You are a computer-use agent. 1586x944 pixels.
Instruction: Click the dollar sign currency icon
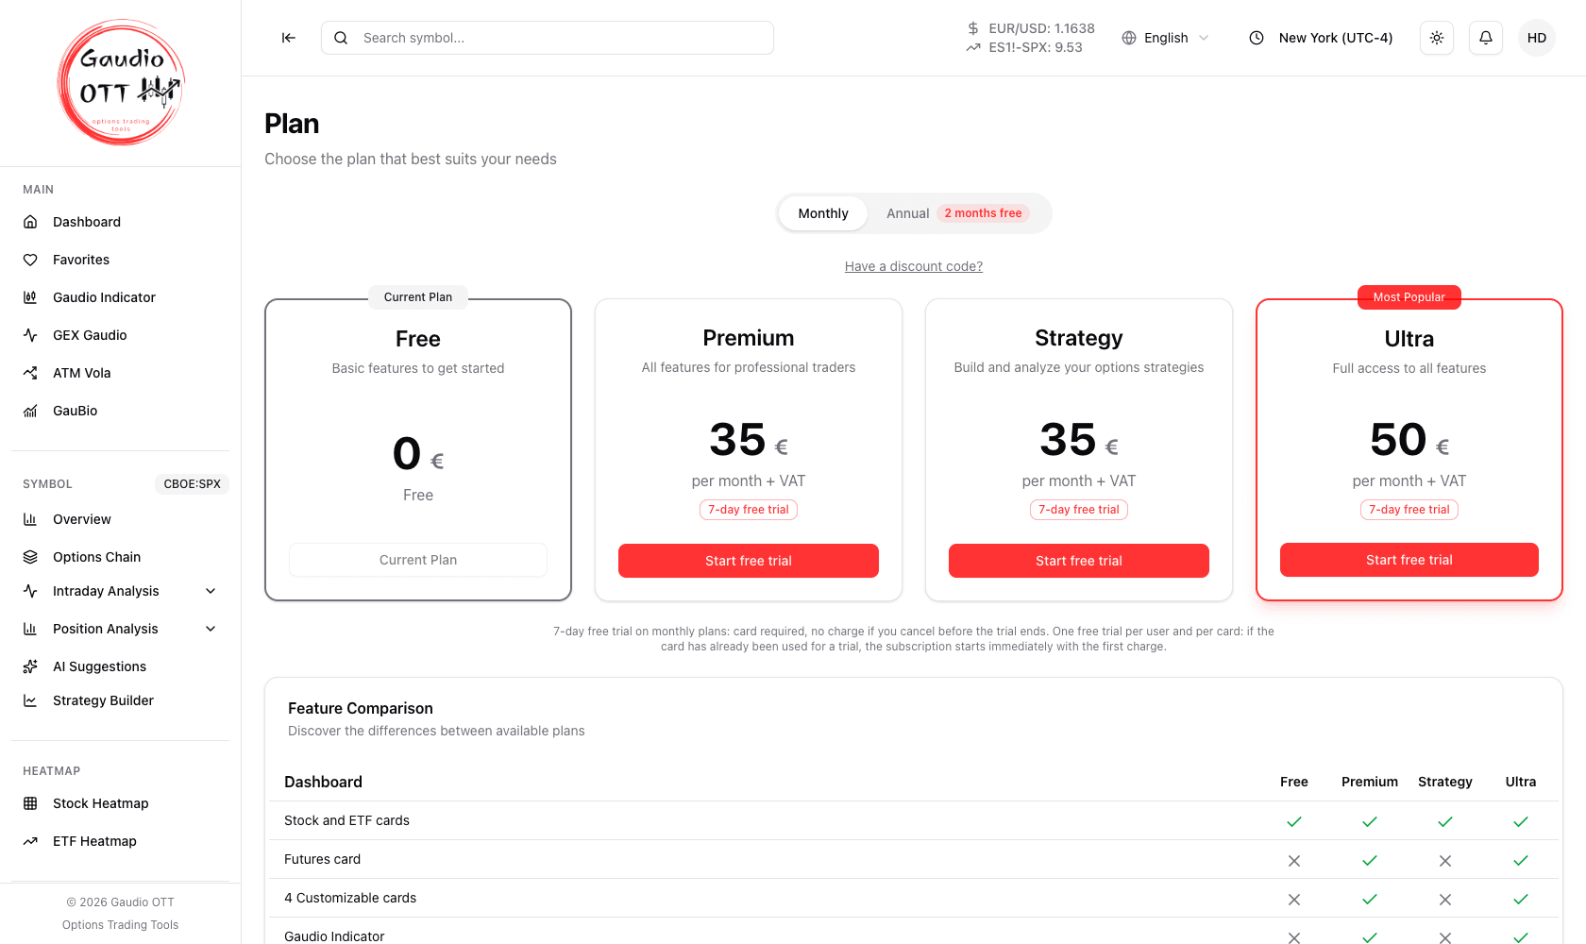(x=973, y=28)
